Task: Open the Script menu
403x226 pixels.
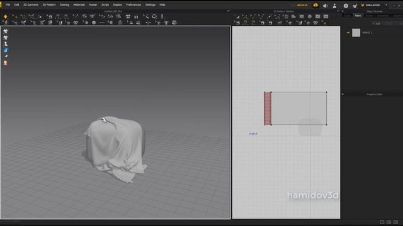Action: coord(105,5)
